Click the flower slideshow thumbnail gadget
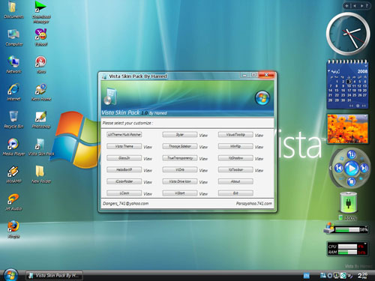375x281 pixels. 347,129
